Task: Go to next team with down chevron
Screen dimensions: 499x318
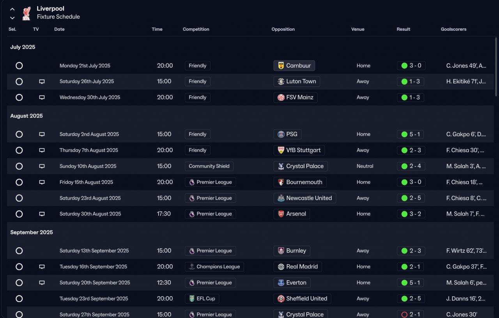Action: (12, 18)
